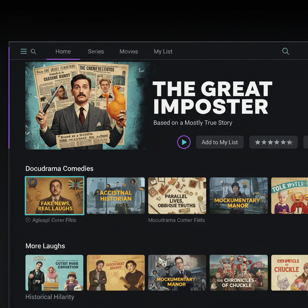
Task: Click the teal search icon at top right
Action: [x=285, y=51]
